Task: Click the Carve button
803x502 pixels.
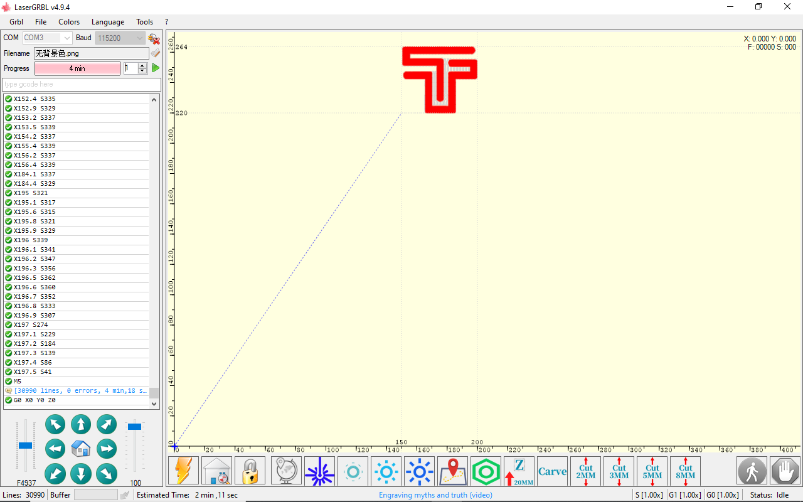Action: (552, 471)
